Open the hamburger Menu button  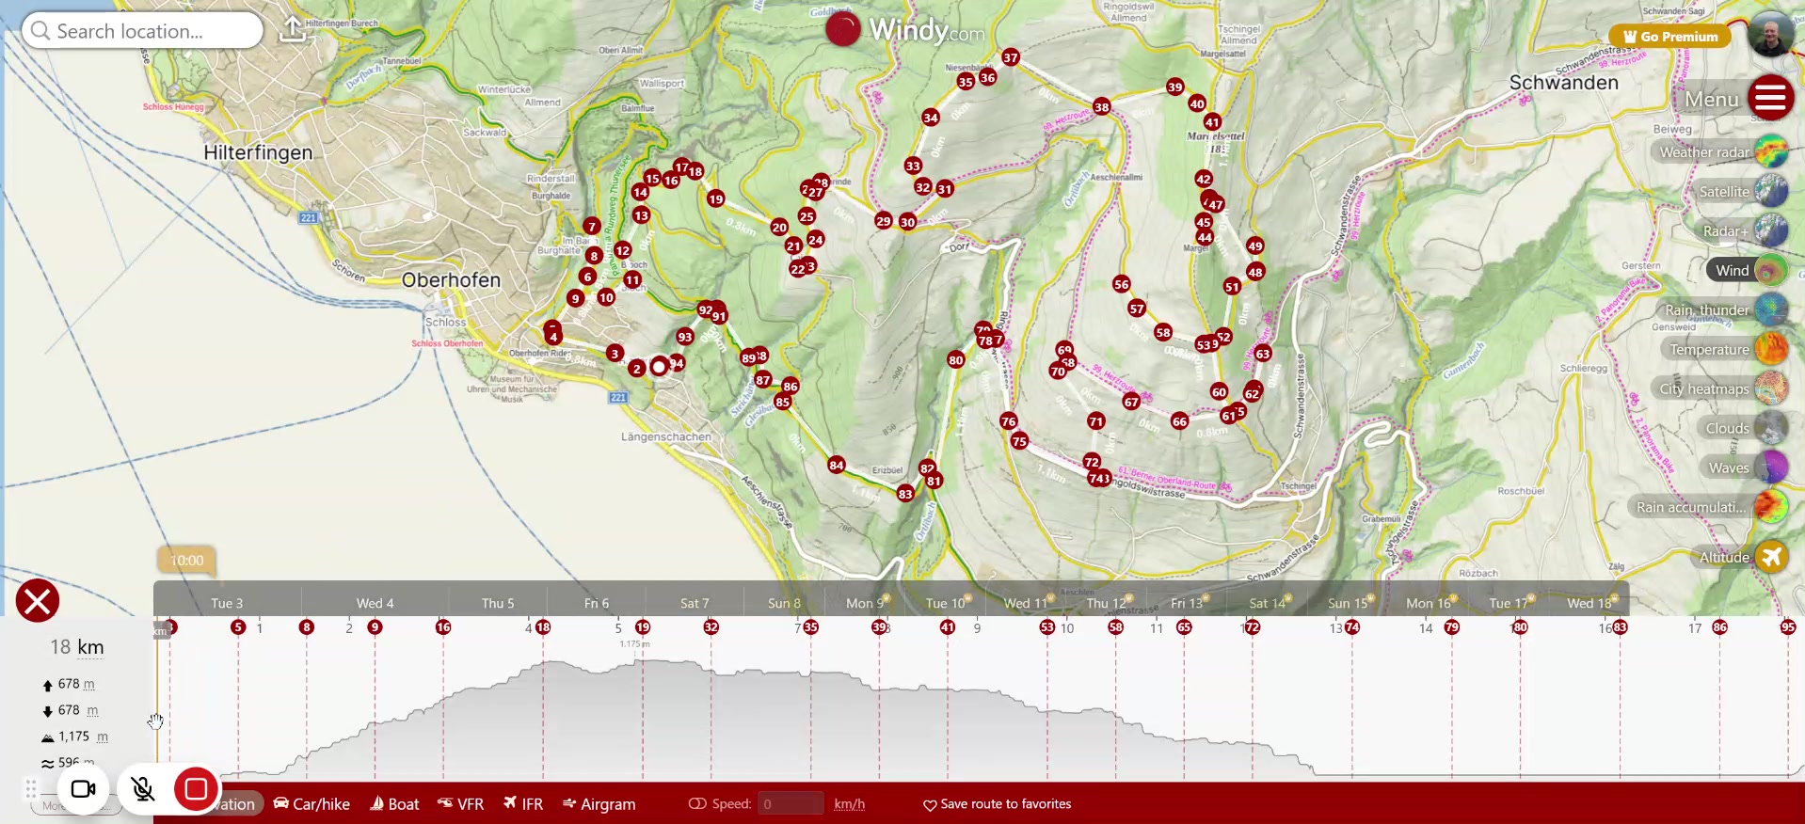pyautogui.click(x=1770, y=98)
